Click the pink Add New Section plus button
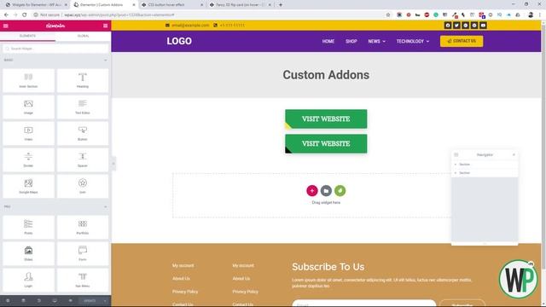 (x=312, y=191)
